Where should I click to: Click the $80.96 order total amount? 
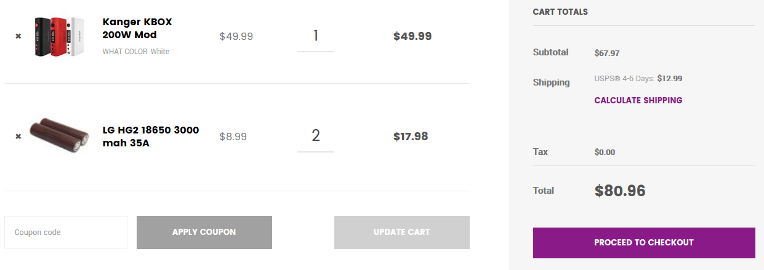pos(619,191)
